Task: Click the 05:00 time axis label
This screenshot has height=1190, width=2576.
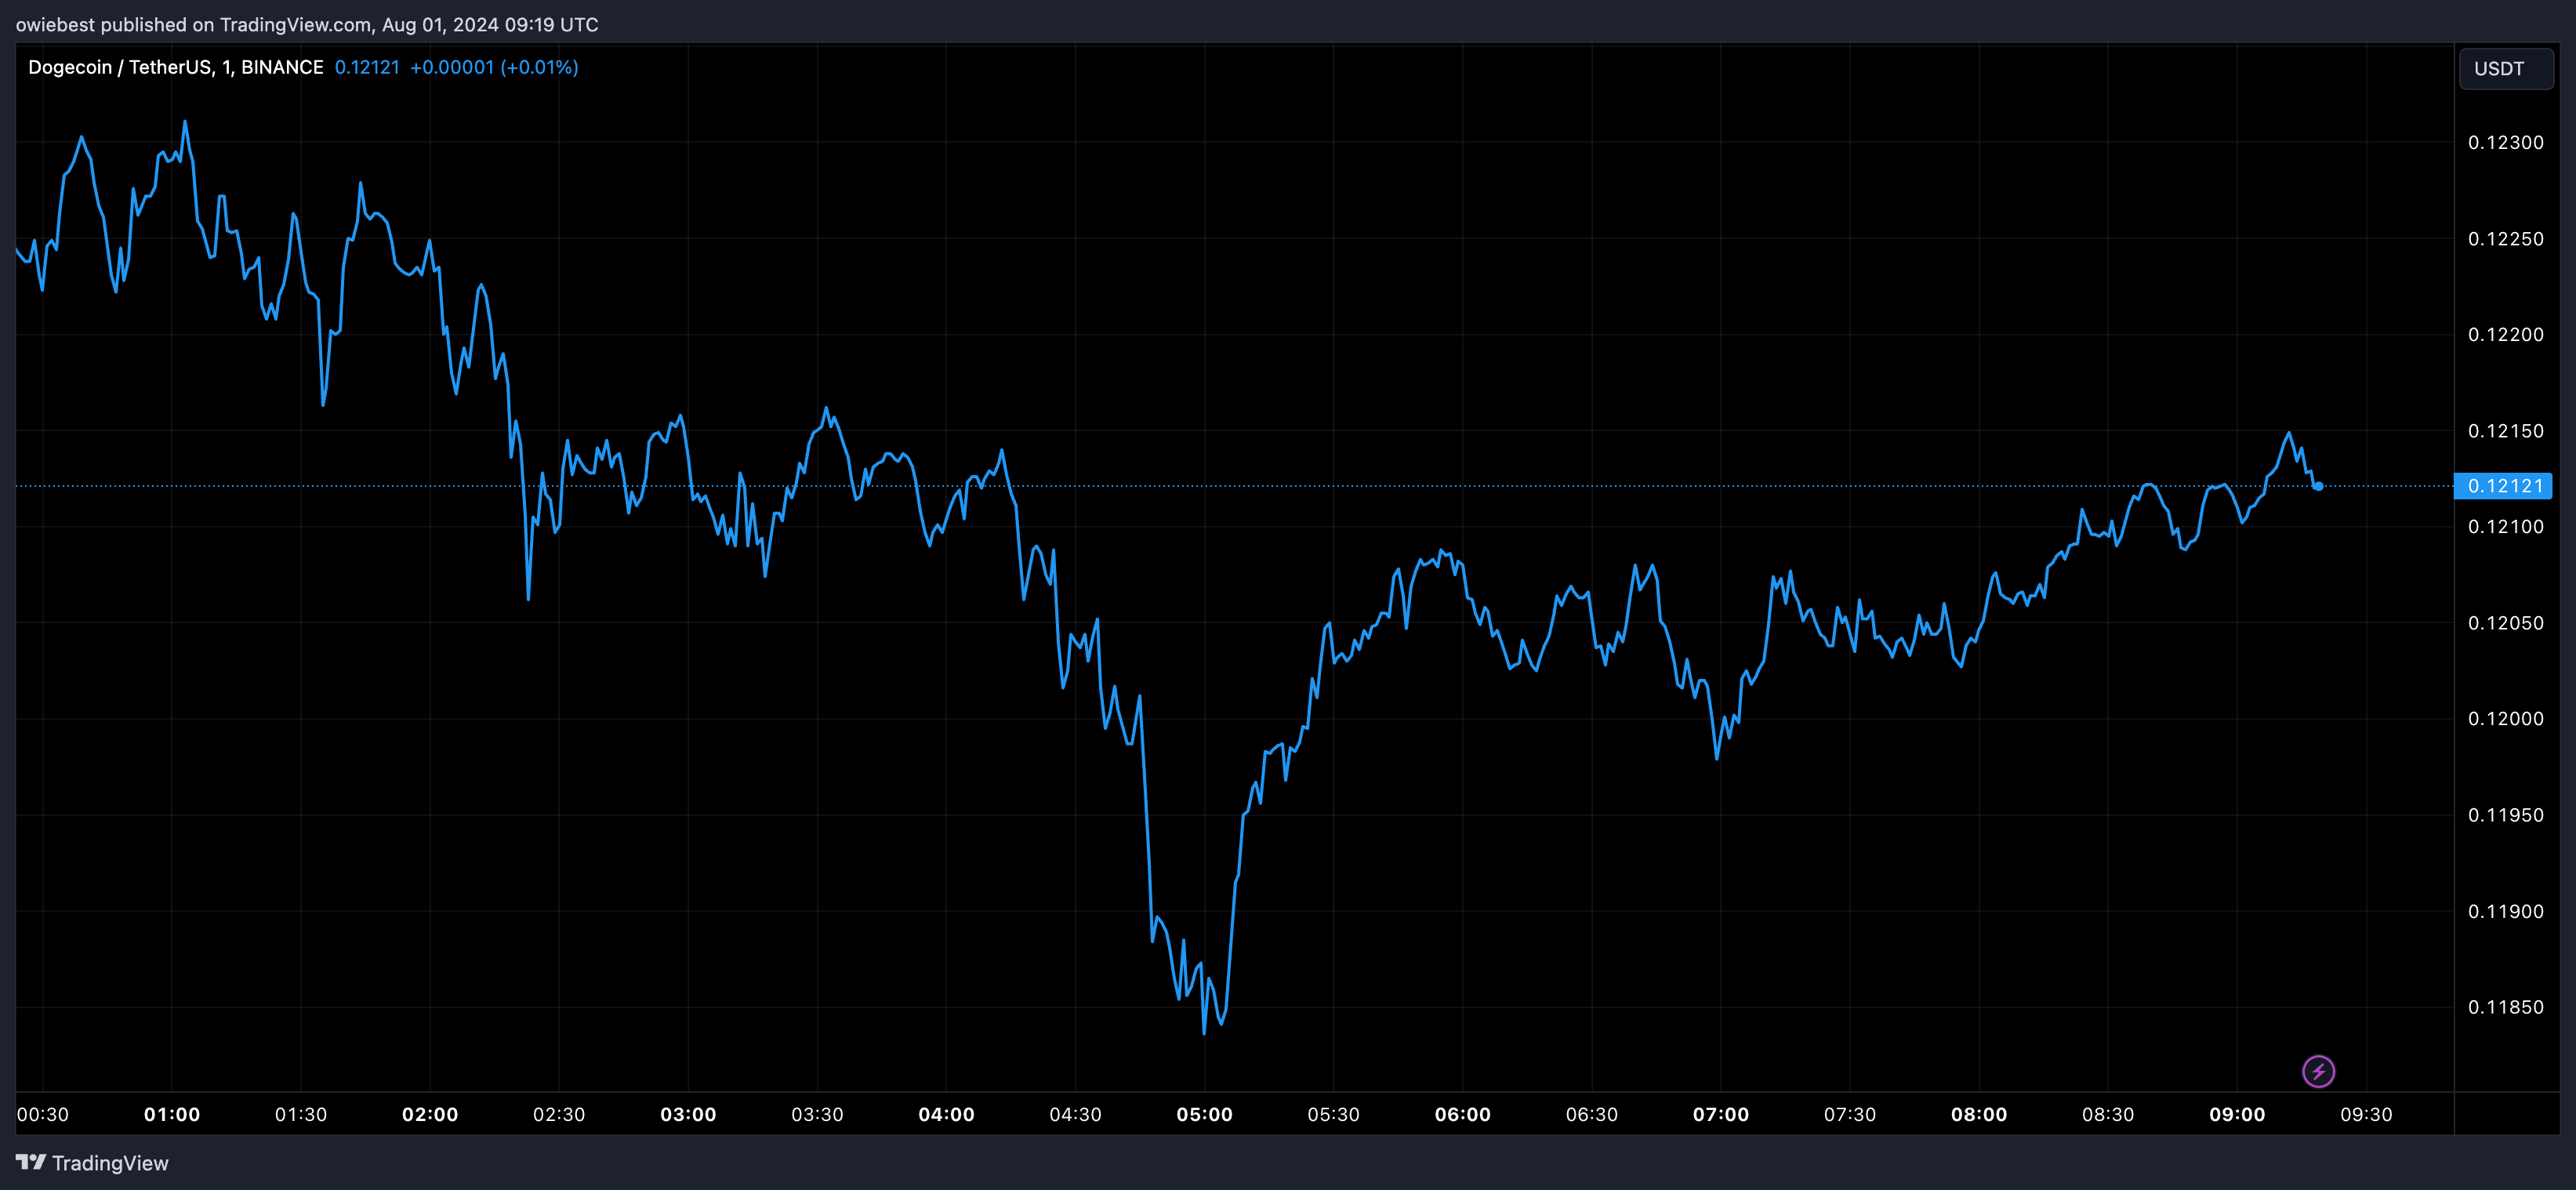Action: pos(1204,1114)
